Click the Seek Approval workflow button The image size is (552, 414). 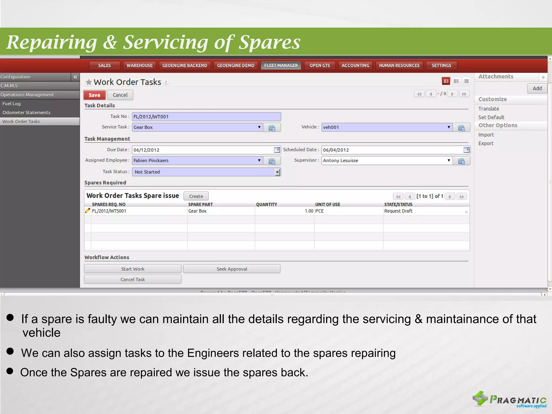coord(232,269)
